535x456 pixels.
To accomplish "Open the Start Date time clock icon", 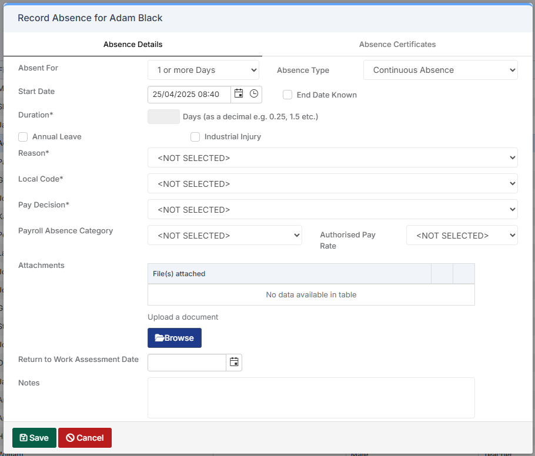I will pyautogui.click(x=254, y=94).
